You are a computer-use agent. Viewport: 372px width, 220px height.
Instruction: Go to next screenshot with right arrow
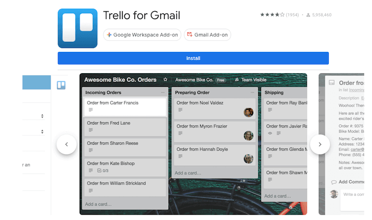click(x=320, y=145)
